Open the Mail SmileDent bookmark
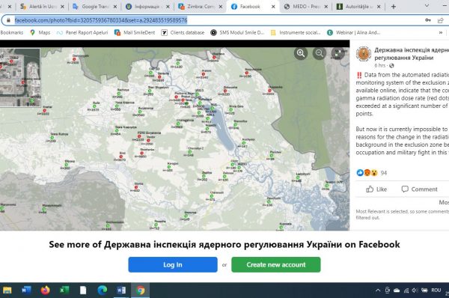This screenshot has height=298, width=449. click(x=135, y=33)
